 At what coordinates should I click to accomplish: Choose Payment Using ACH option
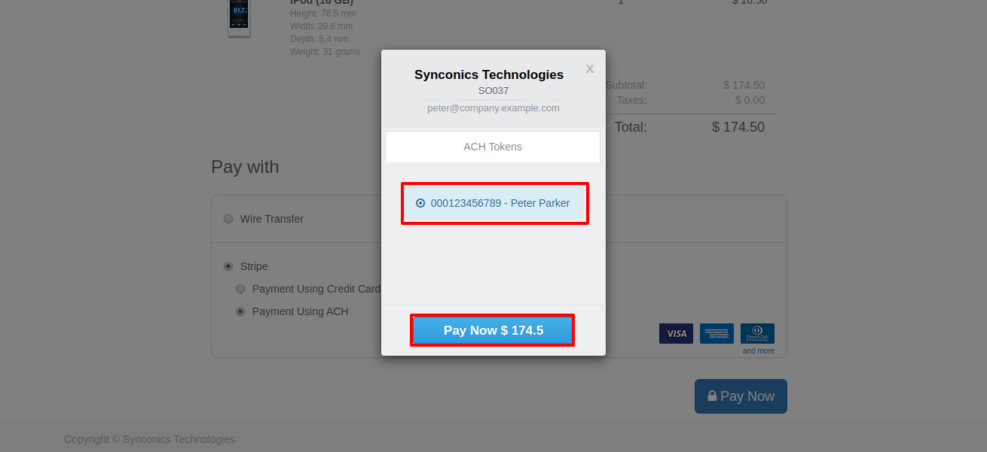(x=240, y=311)
